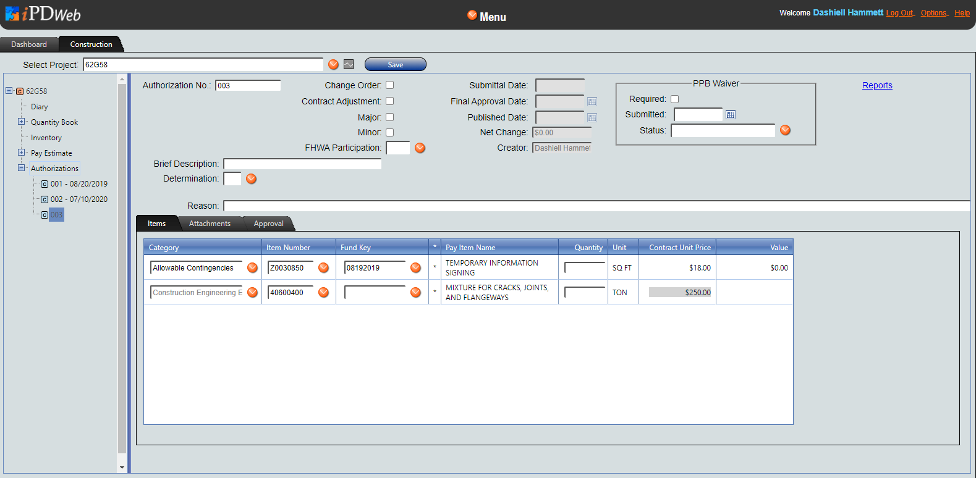Click the orange Menu icon

tap(472, 15)
